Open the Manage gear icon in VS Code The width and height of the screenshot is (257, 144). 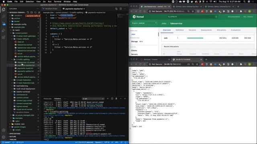(x=4, y=137)
